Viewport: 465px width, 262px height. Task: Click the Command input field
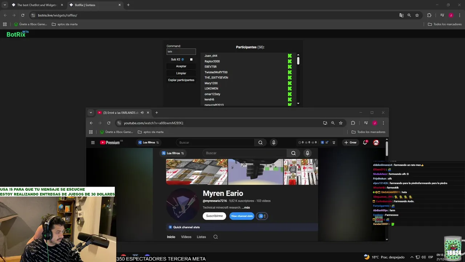coord(181,52)
